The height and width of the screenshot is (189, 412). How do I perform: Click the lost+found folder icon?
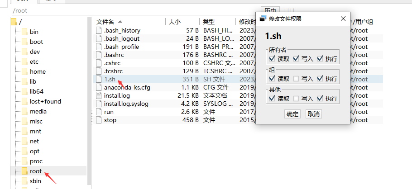(24, 101)
